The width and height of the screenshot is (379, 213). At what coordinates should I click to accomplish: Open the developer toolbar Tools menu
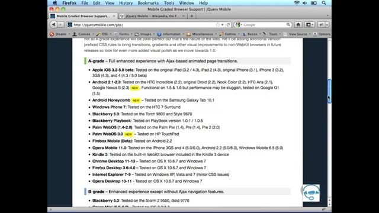(270, 34)
